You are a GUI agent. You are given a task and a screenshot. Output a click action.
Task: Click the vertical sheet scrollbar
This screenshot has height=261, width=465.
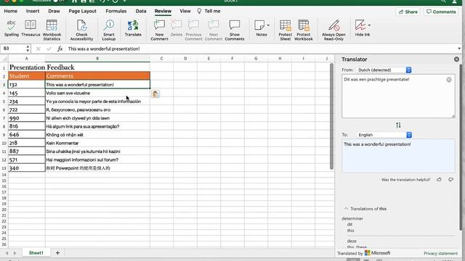[x=331, y=116]
